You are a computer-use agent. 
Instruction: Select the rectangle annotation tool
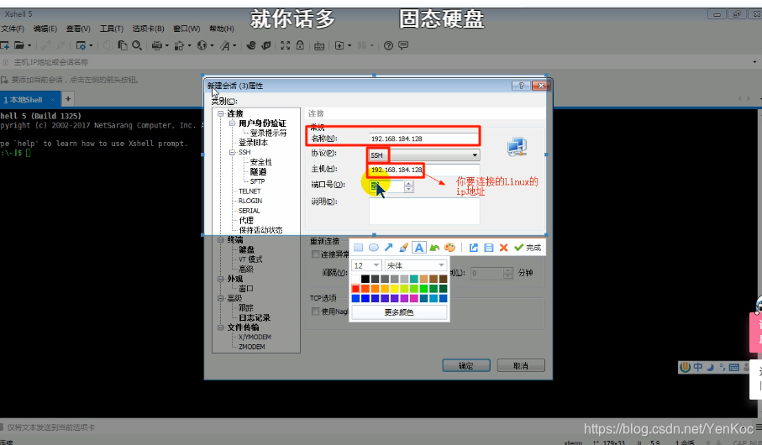click(358, 248)
